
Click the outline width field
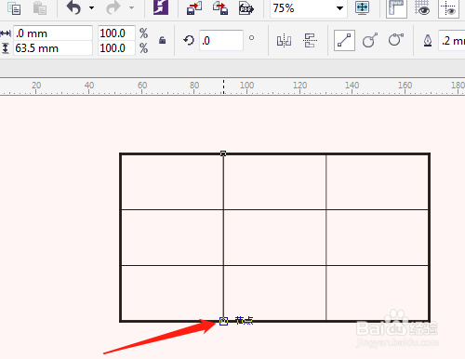coord(452,40)
